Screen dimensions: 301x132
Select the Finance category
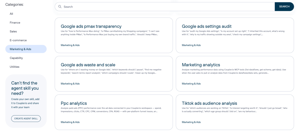[15, 23]
